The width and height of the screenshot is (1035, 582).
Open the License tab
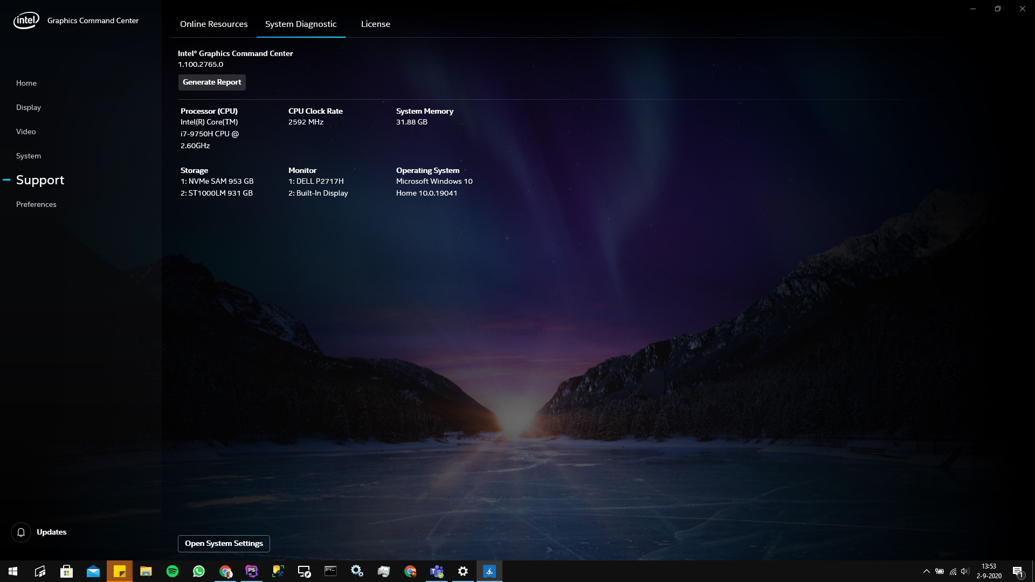pyautogui.click(x=376, y=24)
